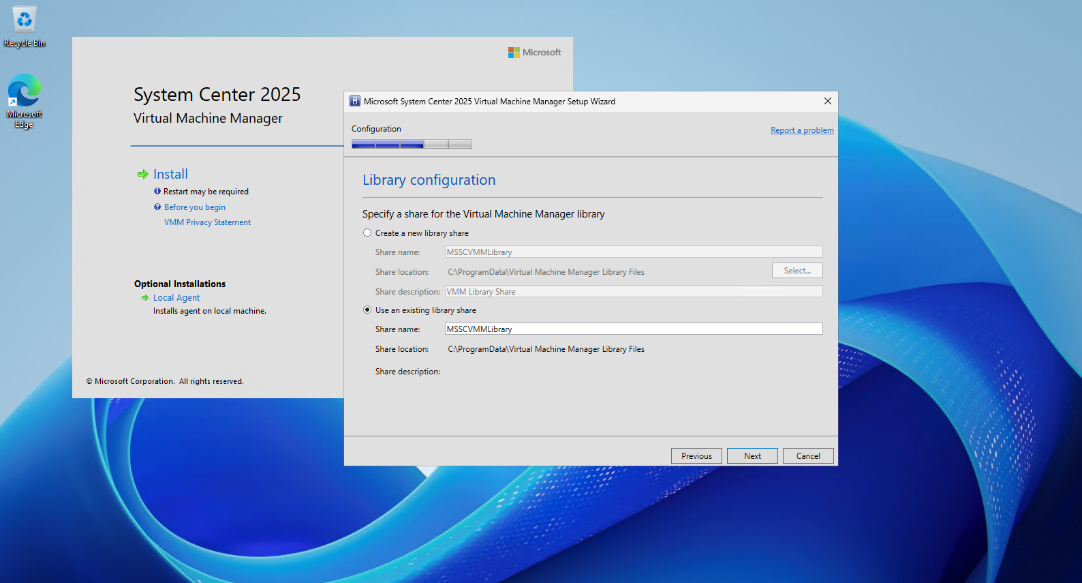The height and width of the screenshot is (583, 1082).
Task: Click the Install link
Action: pyautogui.click(x=170, y=175)
